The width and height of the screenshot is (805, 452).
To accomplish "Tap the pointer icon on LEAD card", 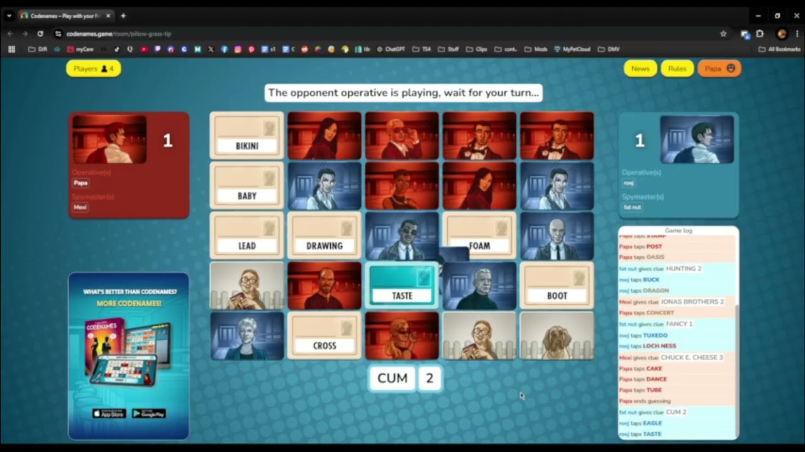I will coord(269,229).
